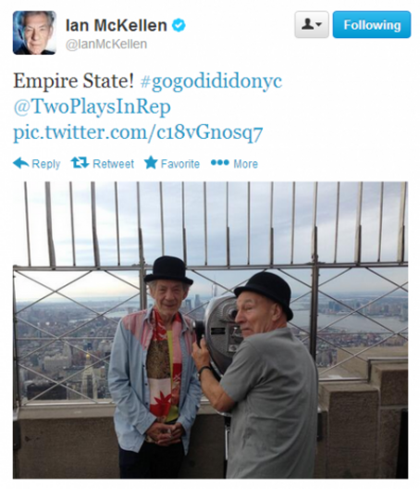This screenshot has width=420, height=489.
Task: Expand the More options label
Action: (x=246, y=164)
